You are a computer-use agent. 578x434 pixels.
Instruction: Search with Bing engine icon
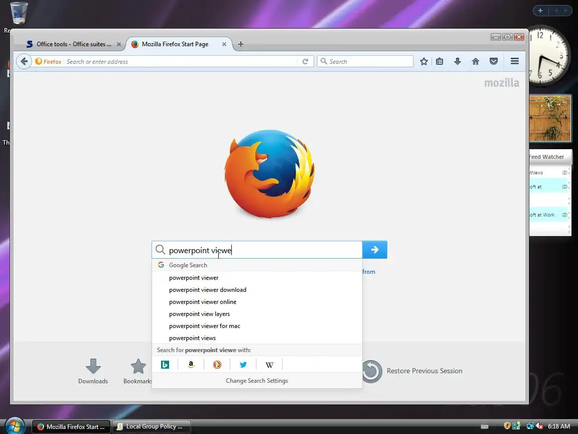(x=165, y=365)
